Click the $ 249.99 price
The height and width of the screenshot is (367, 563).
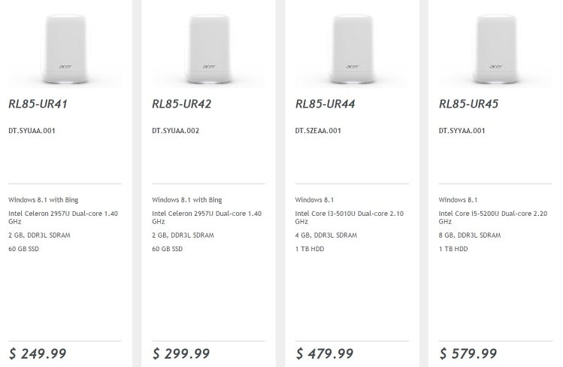pos(38,353)
